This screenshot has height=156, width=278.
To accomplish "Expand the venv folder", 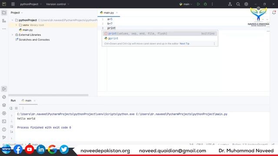I will 16,25.
